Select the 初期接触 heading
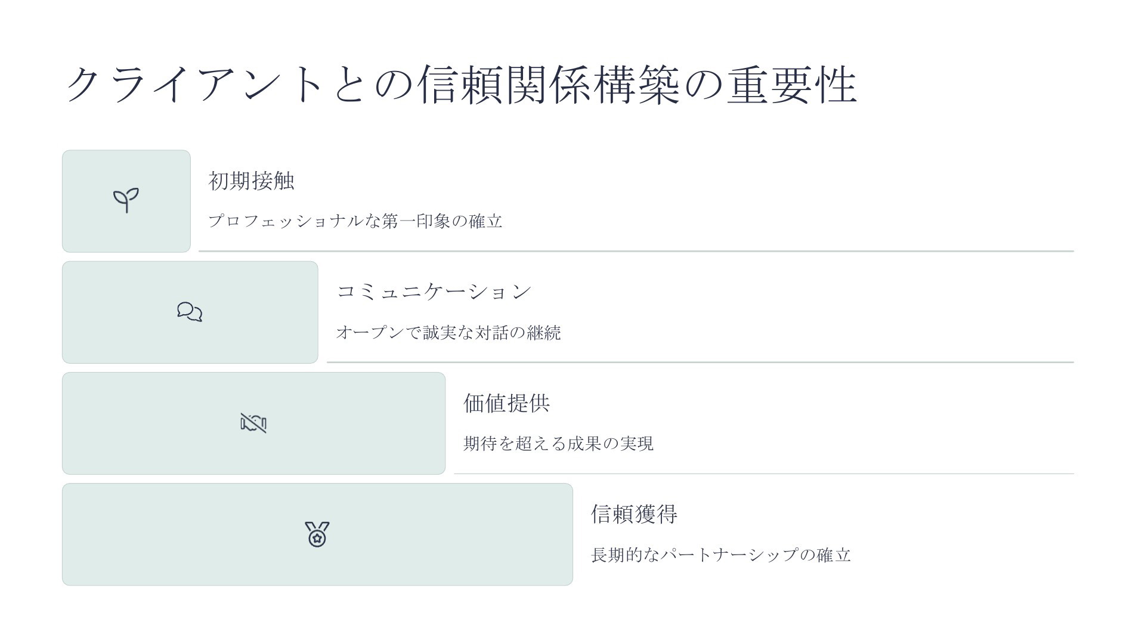 click(x=251, y=181)
